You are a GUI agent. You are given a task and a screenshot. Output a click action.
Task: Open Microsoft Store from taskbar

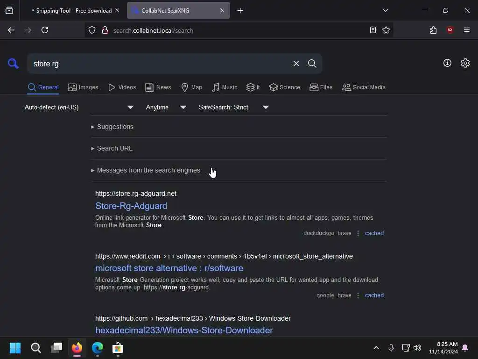[x=118, y=348]
